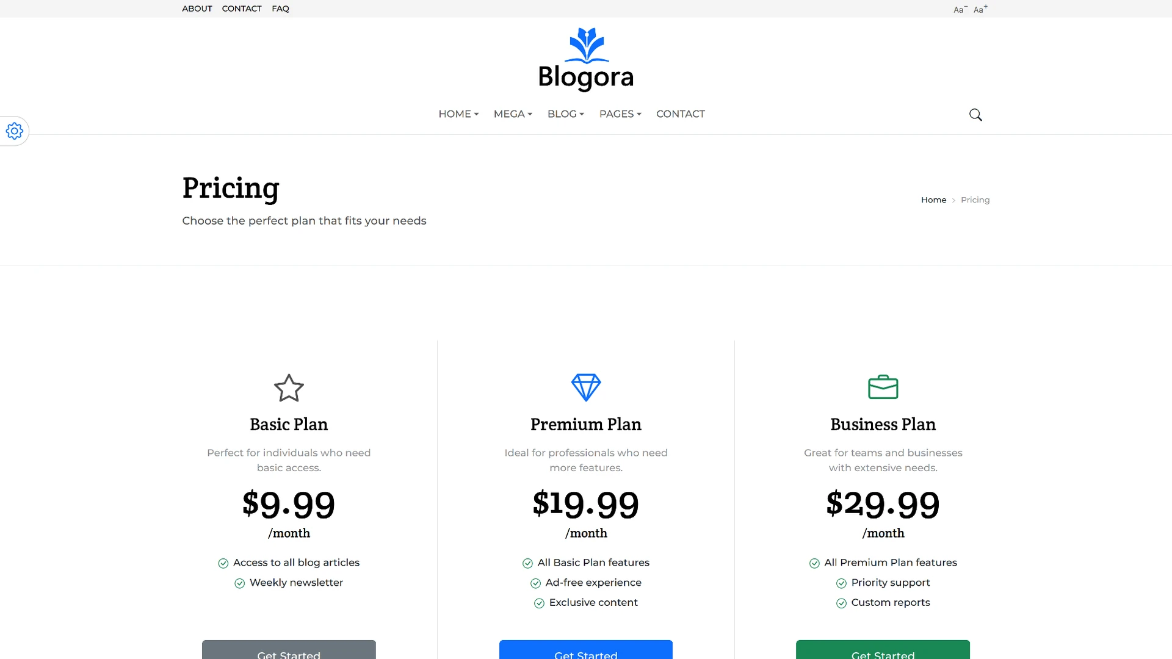
Task: Click 'Priority support' feature text
Action: pos(891,583)
